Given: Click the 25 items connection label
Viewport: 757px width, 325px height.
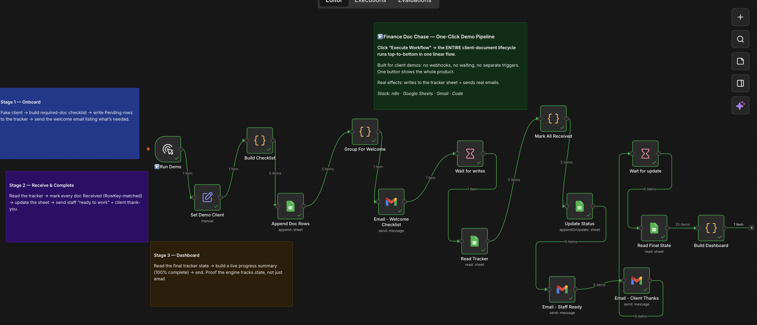Looking at the screenshot, I should (x=682, y=224).
